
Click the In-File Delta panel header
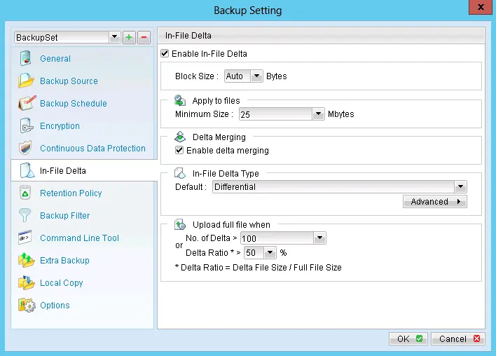point(321,36)
